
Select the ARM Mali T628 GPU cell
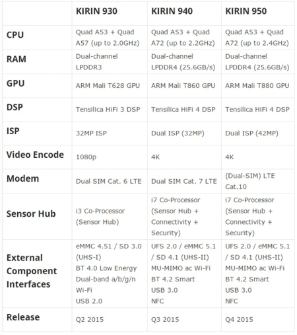pos(108,85)
